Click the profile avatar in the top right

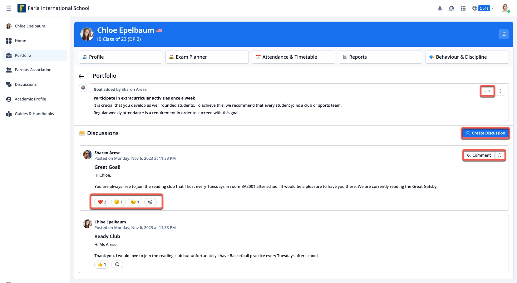(505, 8)
